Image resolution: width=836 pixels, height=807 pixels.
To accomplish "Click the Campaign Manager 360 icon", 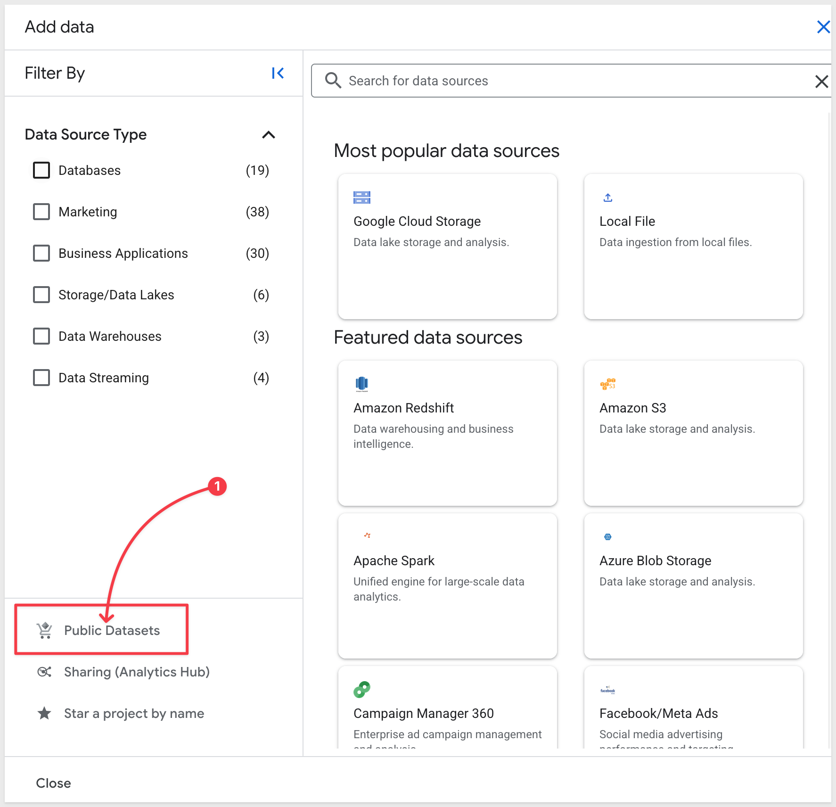I will [x=362, y=690].
